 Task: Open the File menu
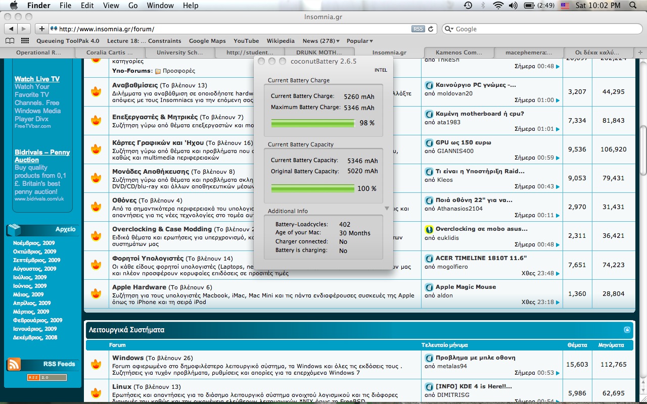pyautogui.click(x=65, y=6)
